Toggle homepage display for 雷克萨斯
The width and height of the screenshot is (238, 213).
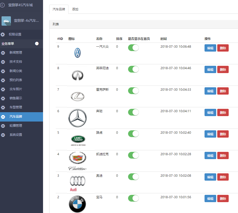coord(134,91)
